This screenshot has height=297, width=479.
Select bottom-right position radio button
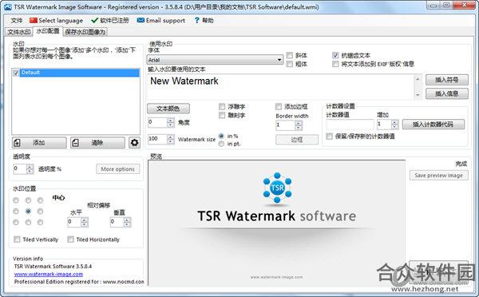pos(40,222)
